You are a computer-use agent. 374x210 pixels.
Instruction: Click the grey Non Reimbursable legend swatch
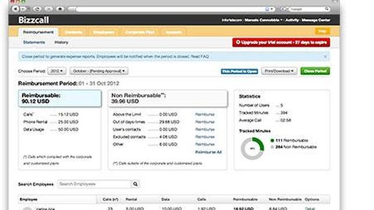point(272,147)
